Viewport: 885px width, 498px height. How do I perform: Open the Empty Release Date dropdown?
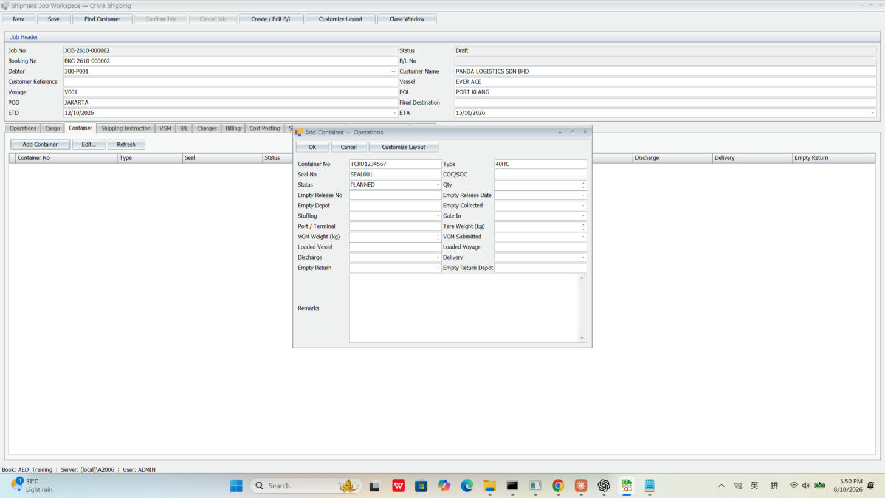pos(583,195)
